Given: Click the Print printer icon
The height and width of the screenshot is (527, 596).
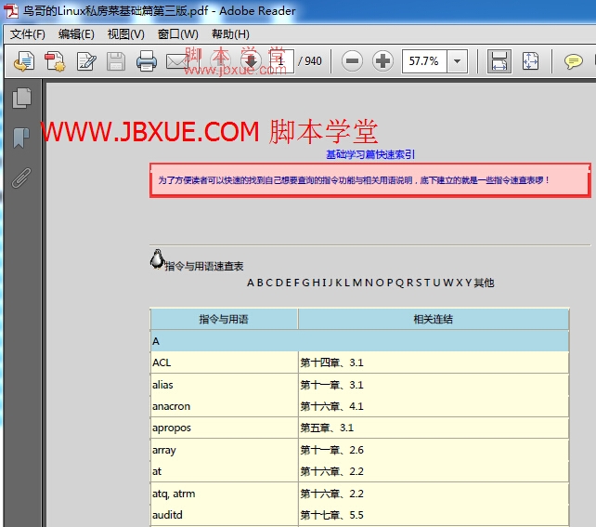Looking at the screenshot, I should [x=147, y=61].
